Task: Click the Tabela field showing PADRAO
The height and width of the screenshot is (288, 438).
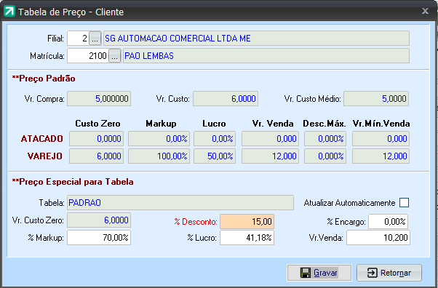Action: [x=180, y=202]
